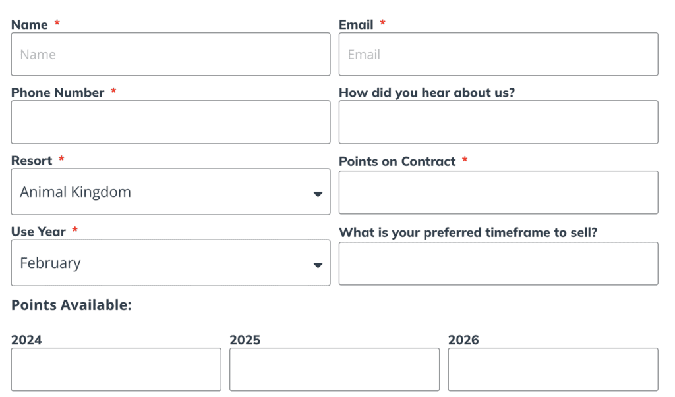Focus the Points on Contract input
The height and width of the screenshot is (397, 675).
498,192
